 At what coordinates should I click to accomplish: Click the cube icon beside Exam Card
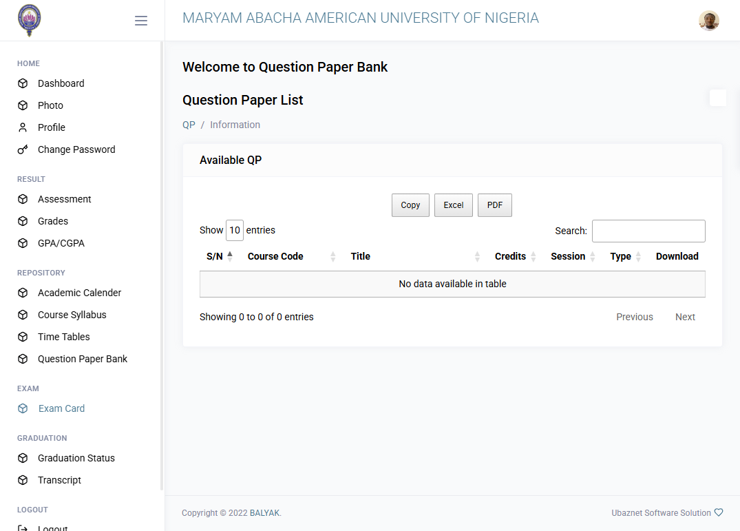coord(23,408)
